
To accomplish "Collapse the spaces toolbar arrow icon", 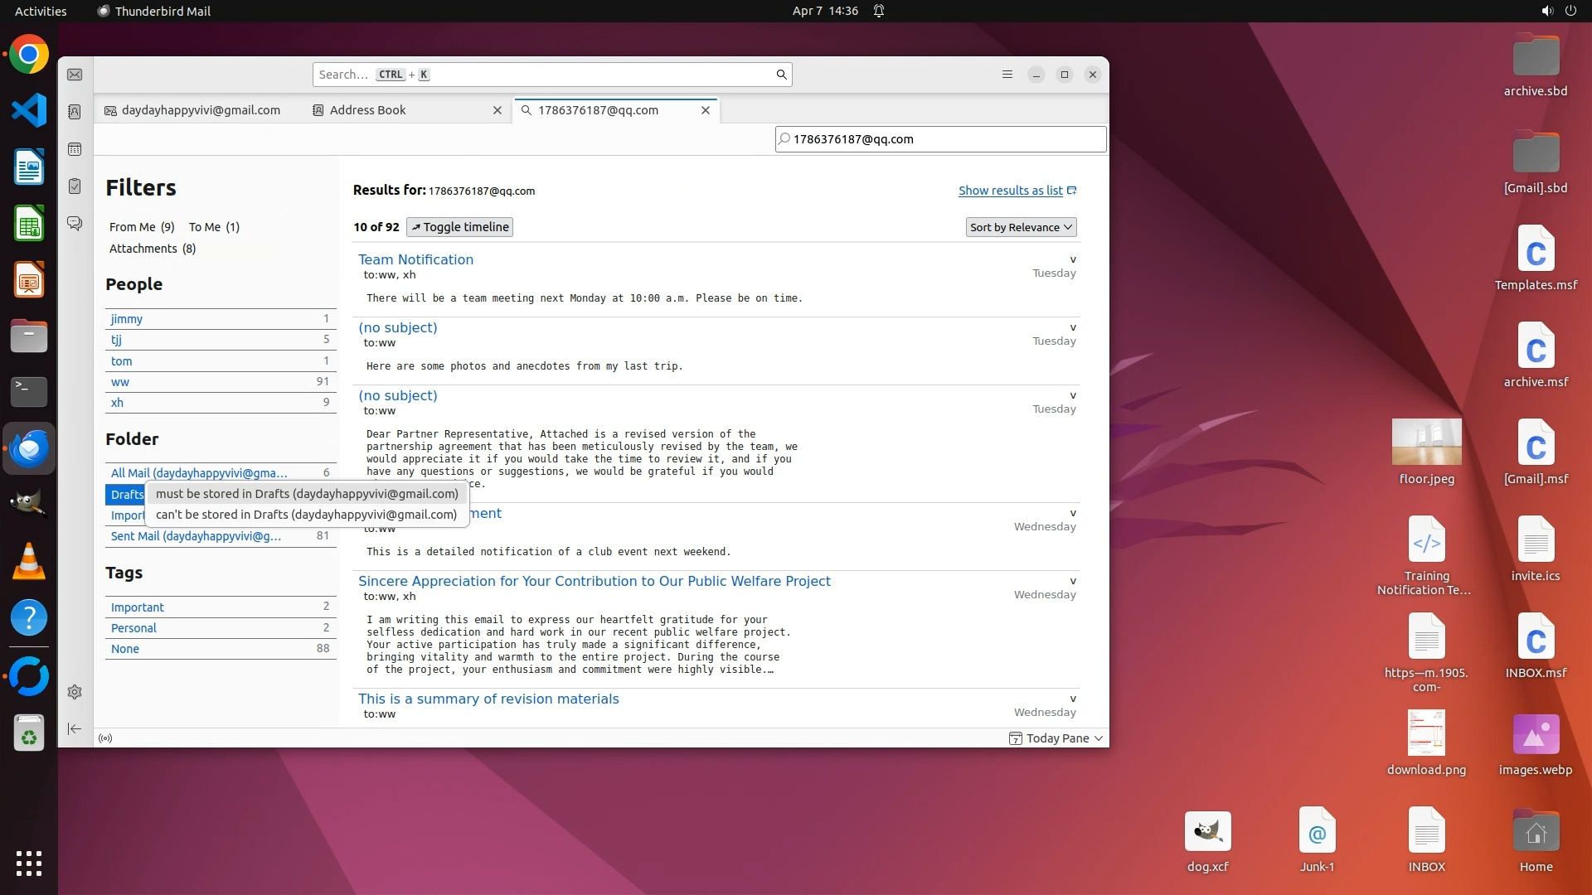I will [75, 728].
